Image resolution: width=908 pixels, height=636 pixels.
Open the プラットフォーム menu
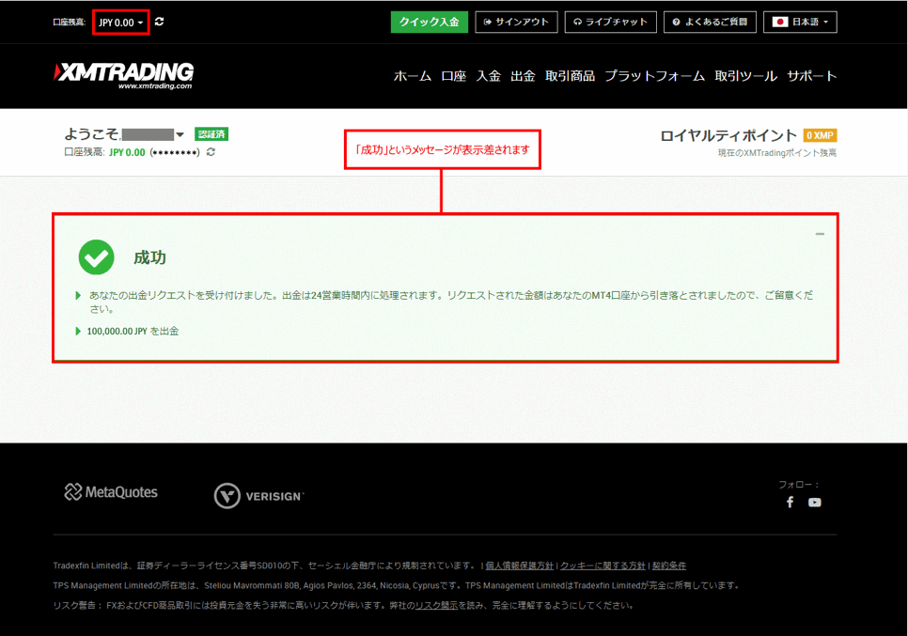coord(654,76)
